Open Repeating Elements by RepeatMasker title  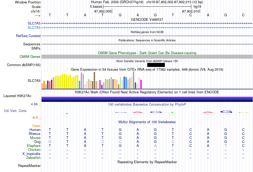click(147, 162)
